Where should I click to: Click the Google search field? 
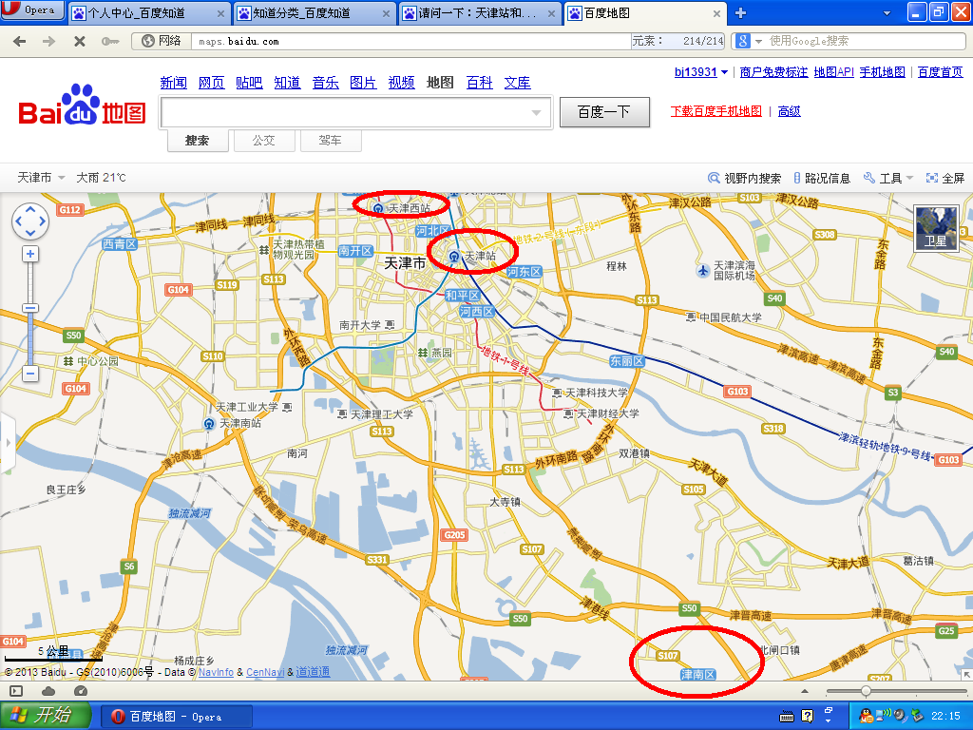pos(866,41)
